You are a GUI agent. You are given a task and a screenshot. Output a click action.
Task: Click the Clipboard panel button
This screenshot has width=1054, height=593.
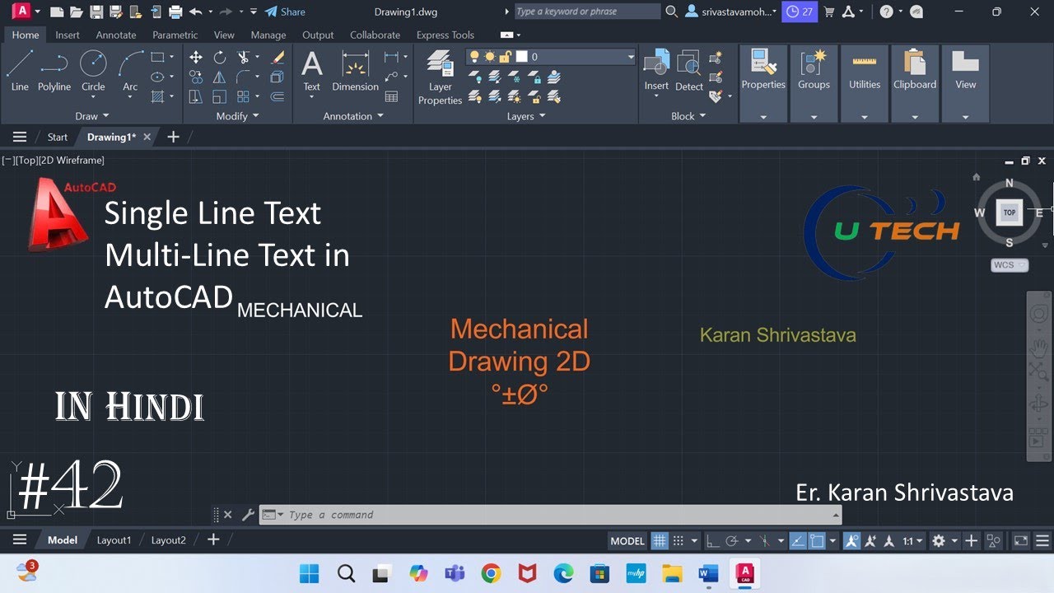pyautogui.click(x=915, y=84)
